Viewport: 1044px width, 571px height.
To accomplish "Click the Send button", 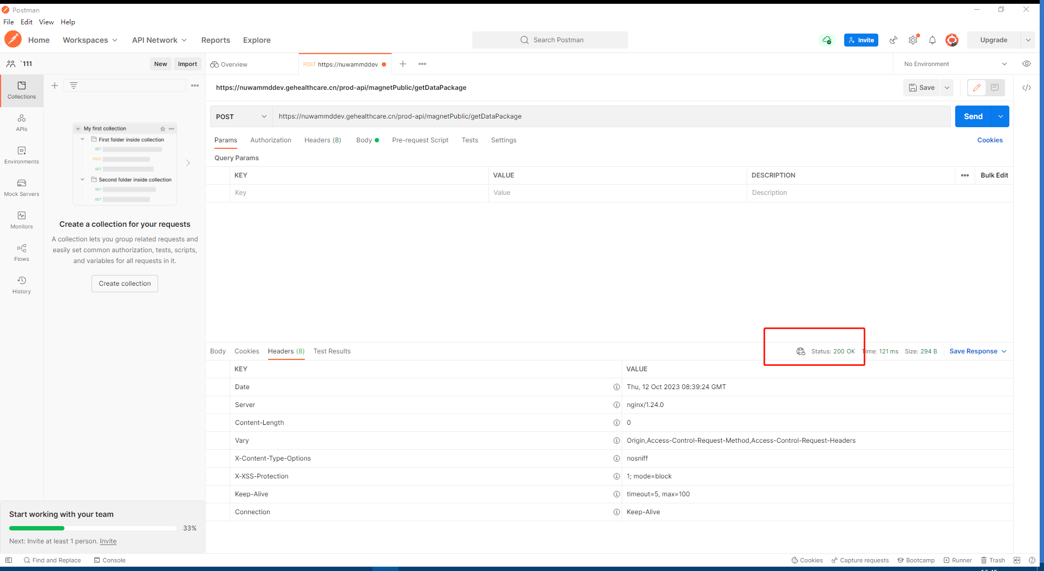I will 973,116.
